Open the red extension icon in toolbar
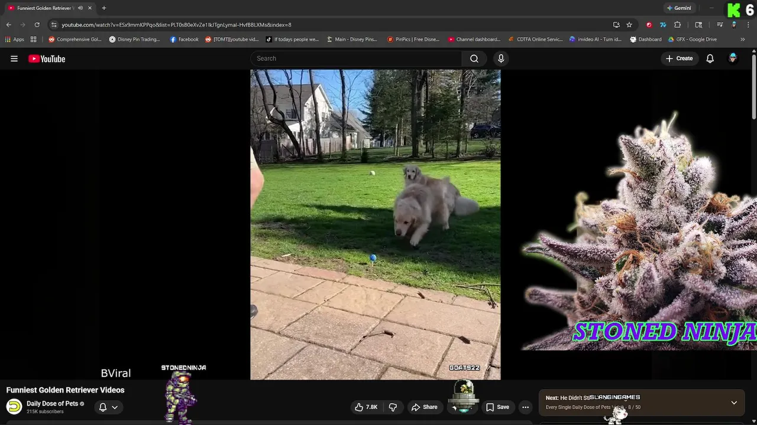This screenshot has width=757, height=425. pos(649,25)
